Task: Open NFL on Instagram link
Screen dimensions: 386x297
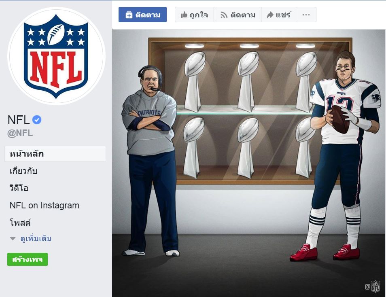Action: (45, 205)
